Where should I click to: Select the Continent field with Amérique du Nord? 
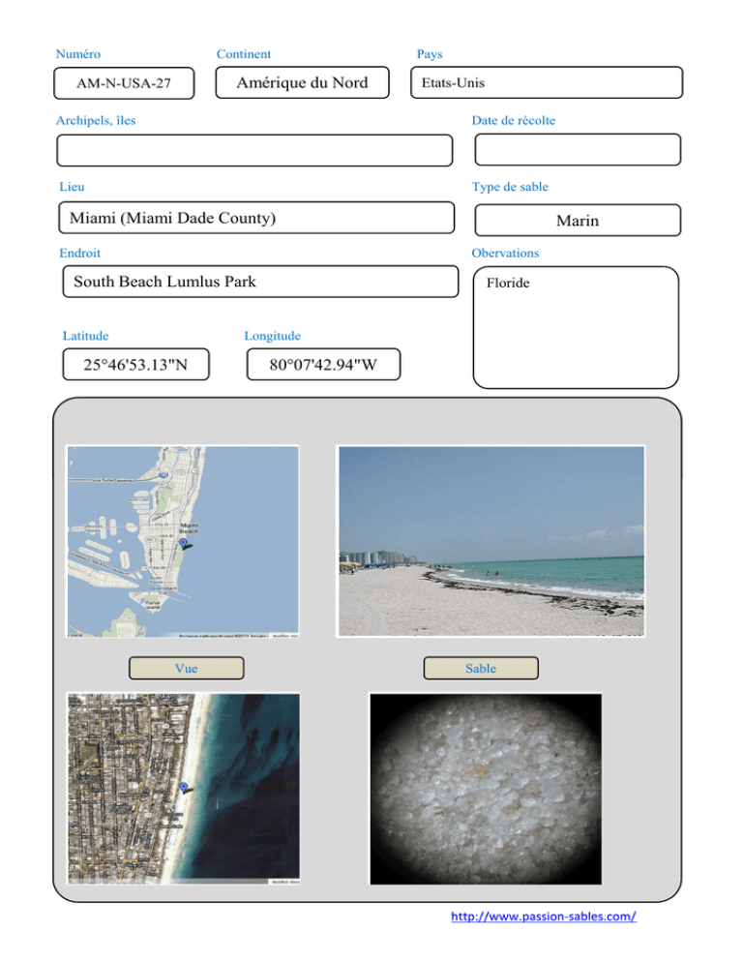click(302, 83)
